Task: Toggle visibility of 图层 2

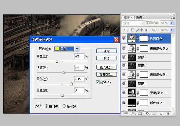Action: 124,84
